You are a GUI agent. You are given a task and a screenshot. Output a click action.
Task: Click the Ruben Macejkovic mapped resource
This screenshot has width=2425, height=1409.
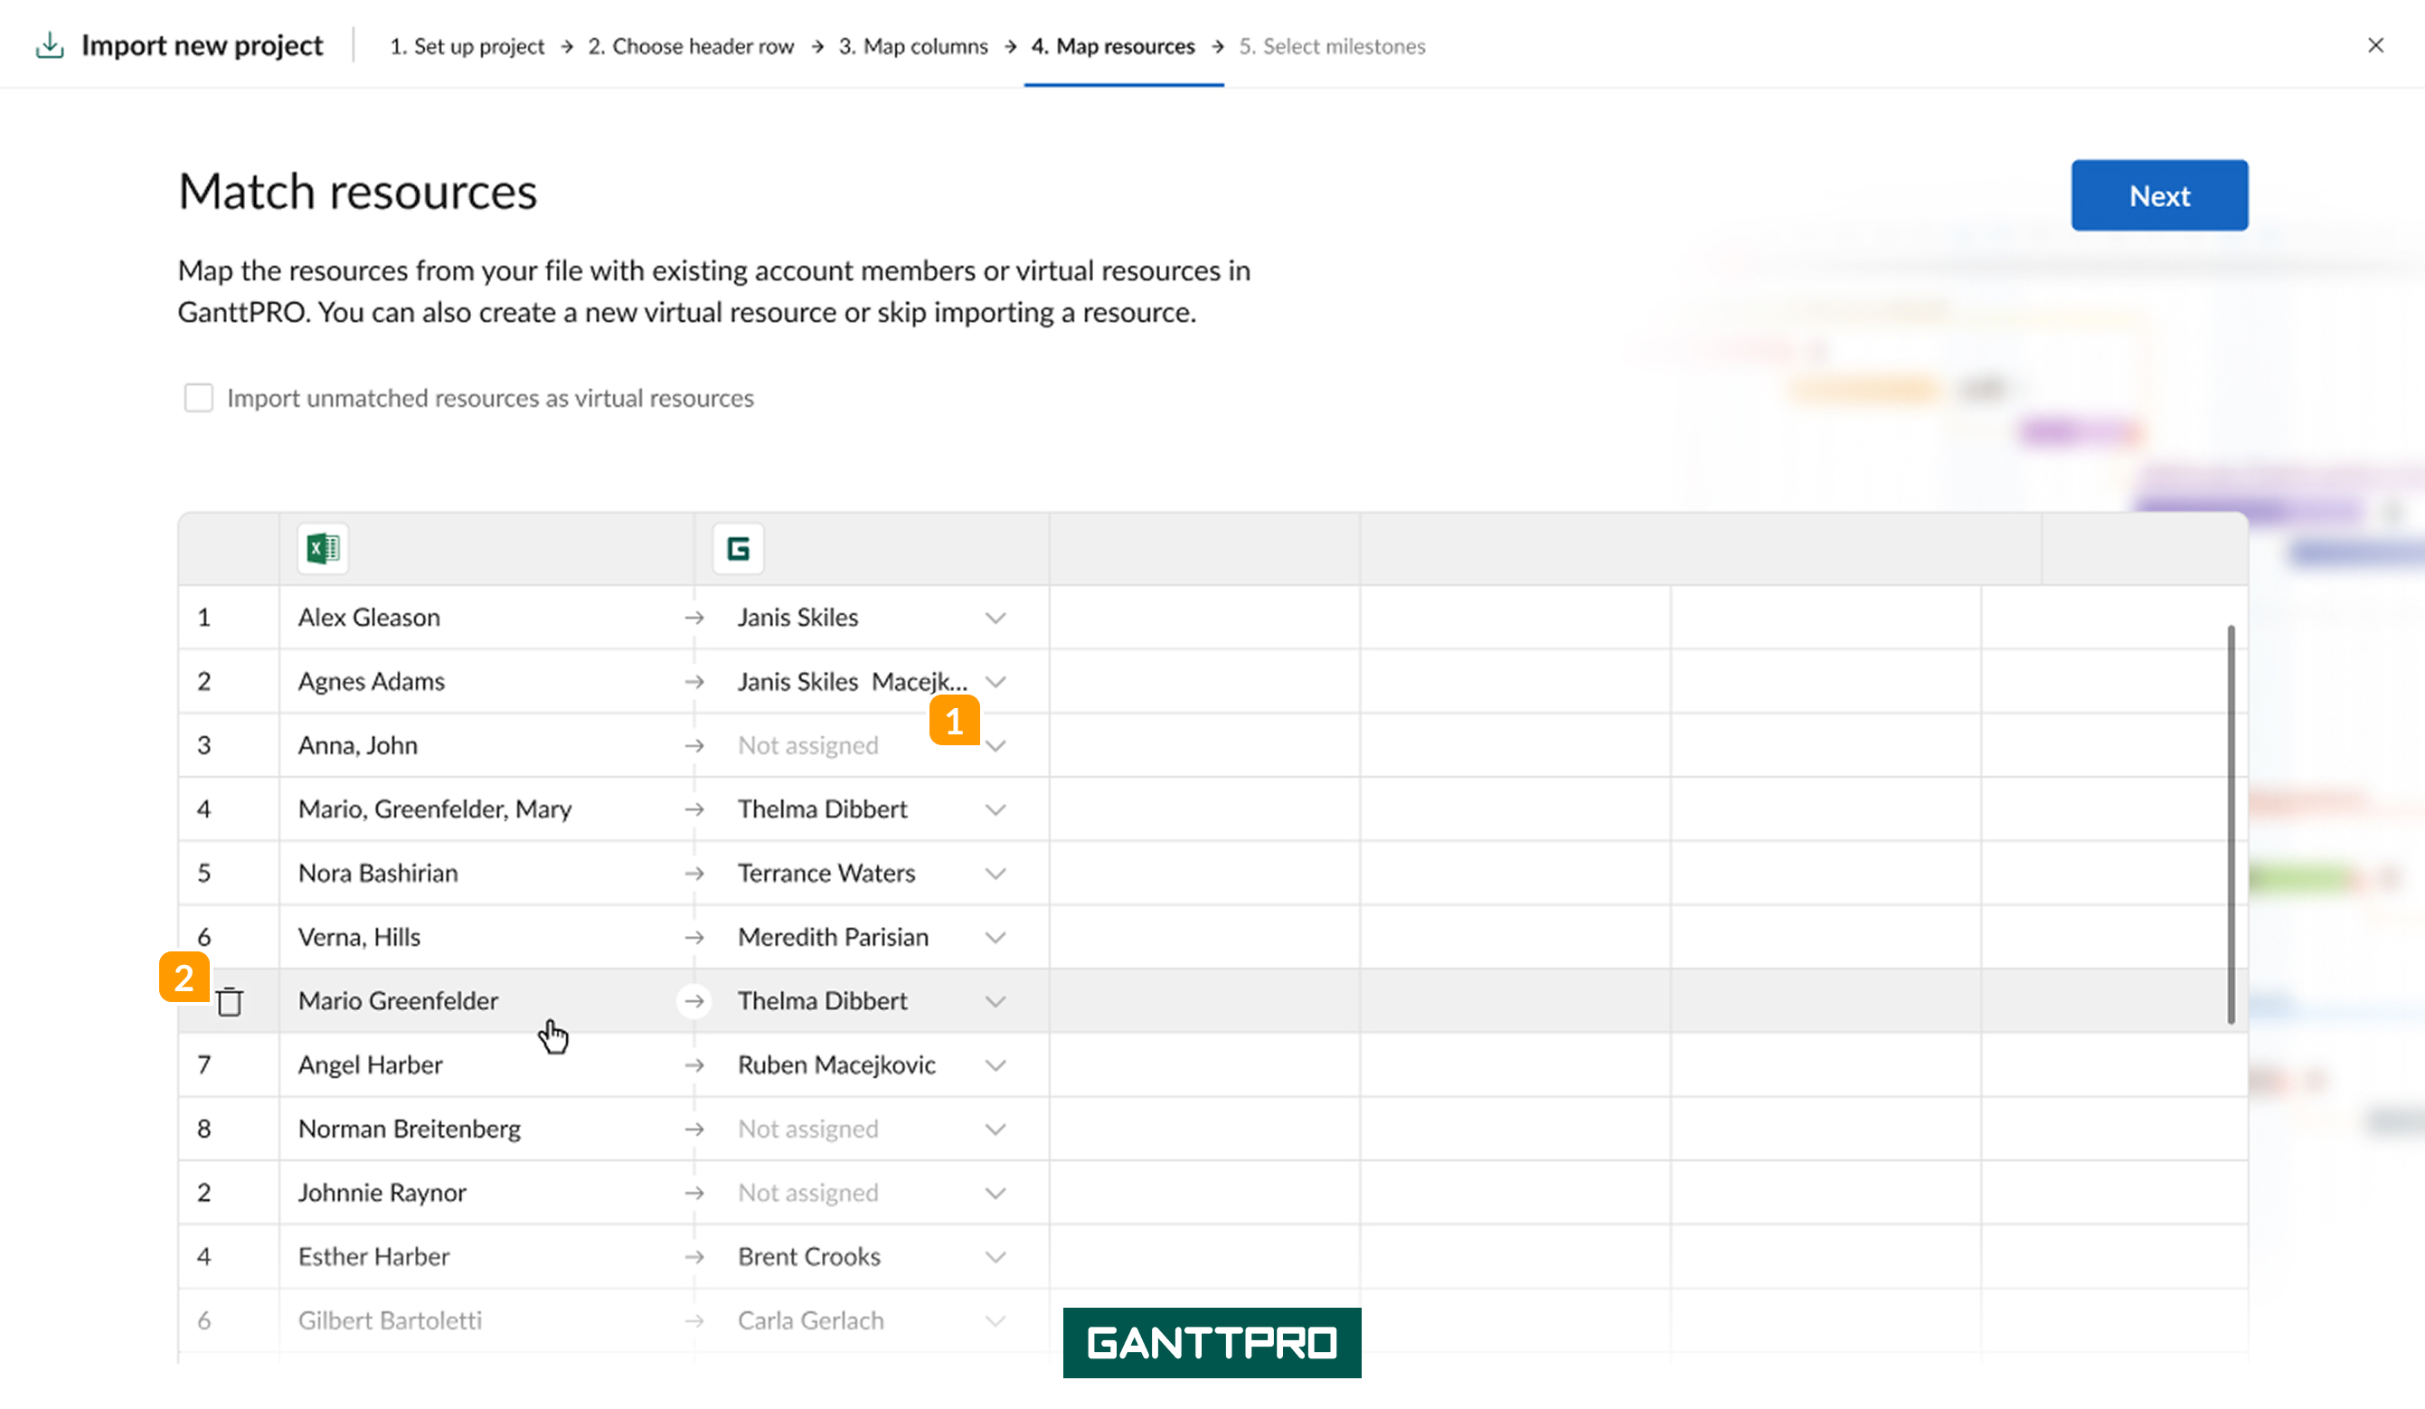pyautogui.click(x=836, y=1065)
